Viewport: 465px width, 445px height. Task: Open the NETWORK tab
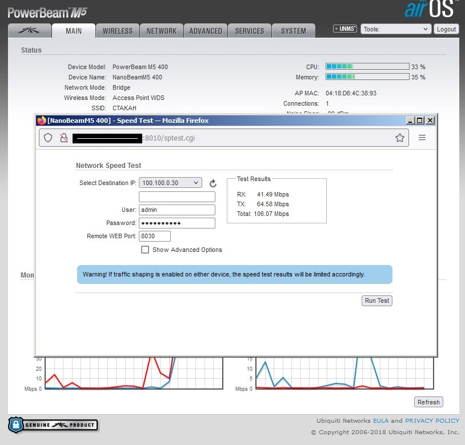162,31
